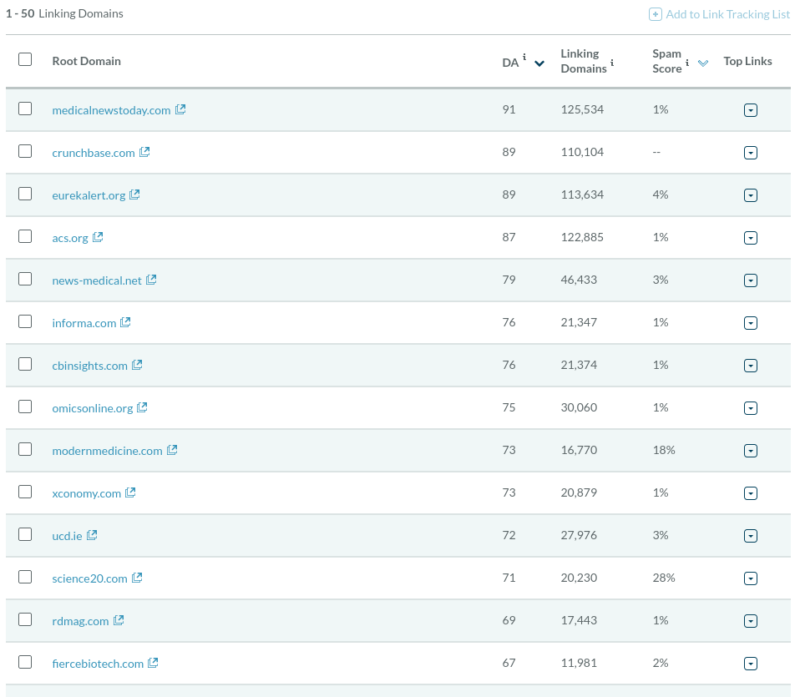
Task: Open external link icon beside fiercebiotech.com
Action: 153,663
